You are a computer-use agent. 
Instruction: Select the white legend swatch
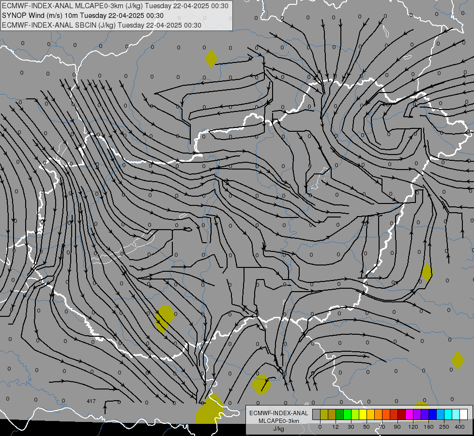[x=464, y=414]
